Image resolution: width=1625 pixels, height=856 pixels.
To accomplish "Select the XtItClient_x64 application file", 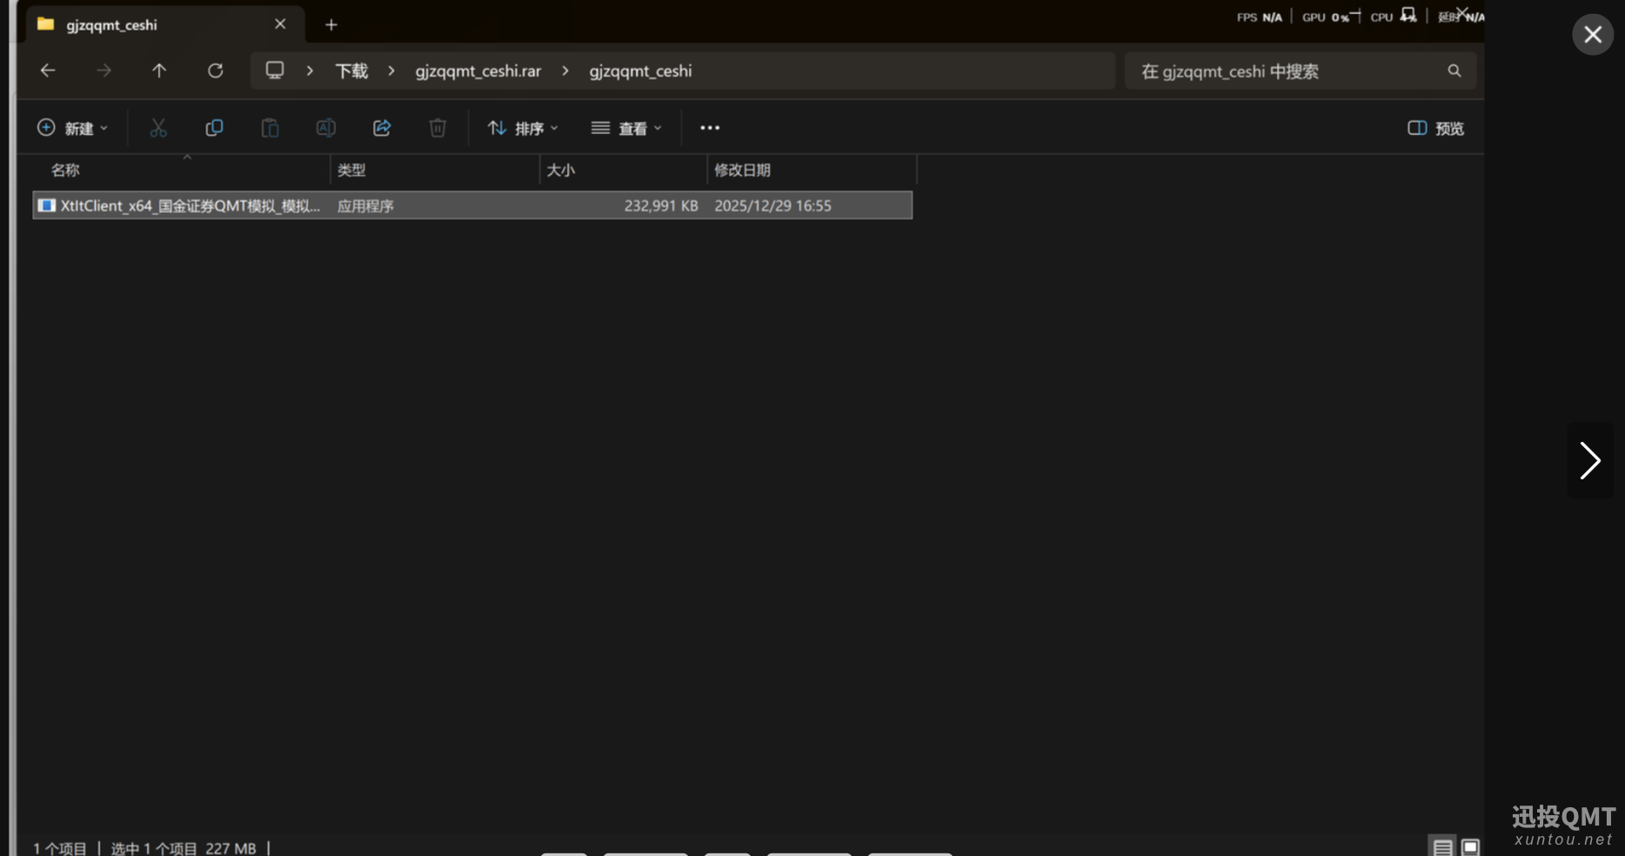I will [x=191, y=205].
